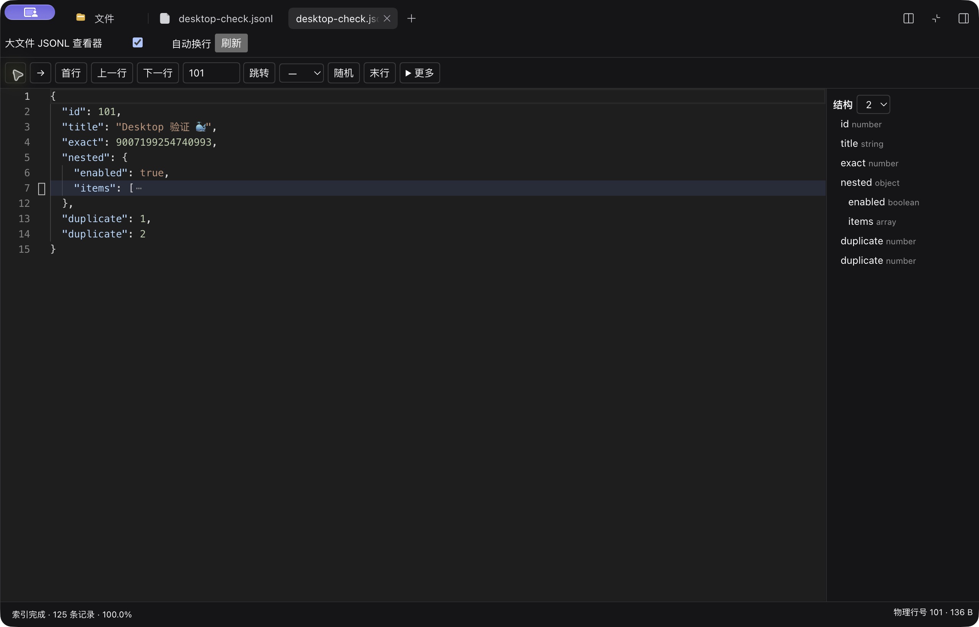Screen dimensions: 979x627
Task: Click the number 9007199254740993 in editor
Action: 164,142
